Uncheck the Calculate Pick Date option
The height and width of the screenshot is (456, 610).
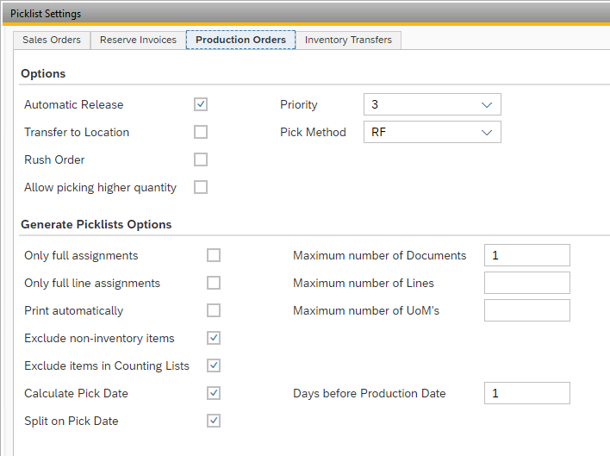pos(214,393)
